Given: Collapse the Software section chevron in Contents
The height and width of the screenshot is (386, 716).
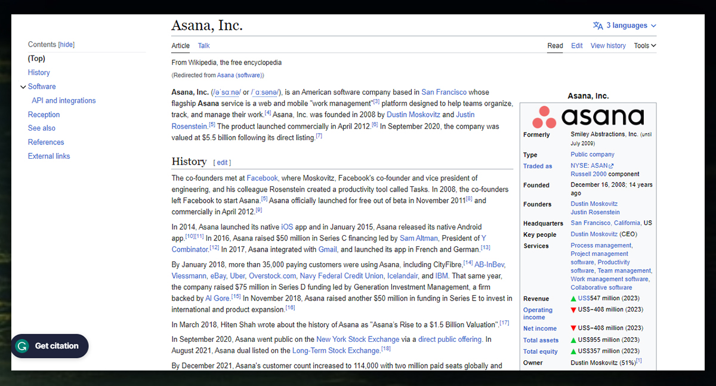Looking at the screenshot, I should [x=23, y=87].
